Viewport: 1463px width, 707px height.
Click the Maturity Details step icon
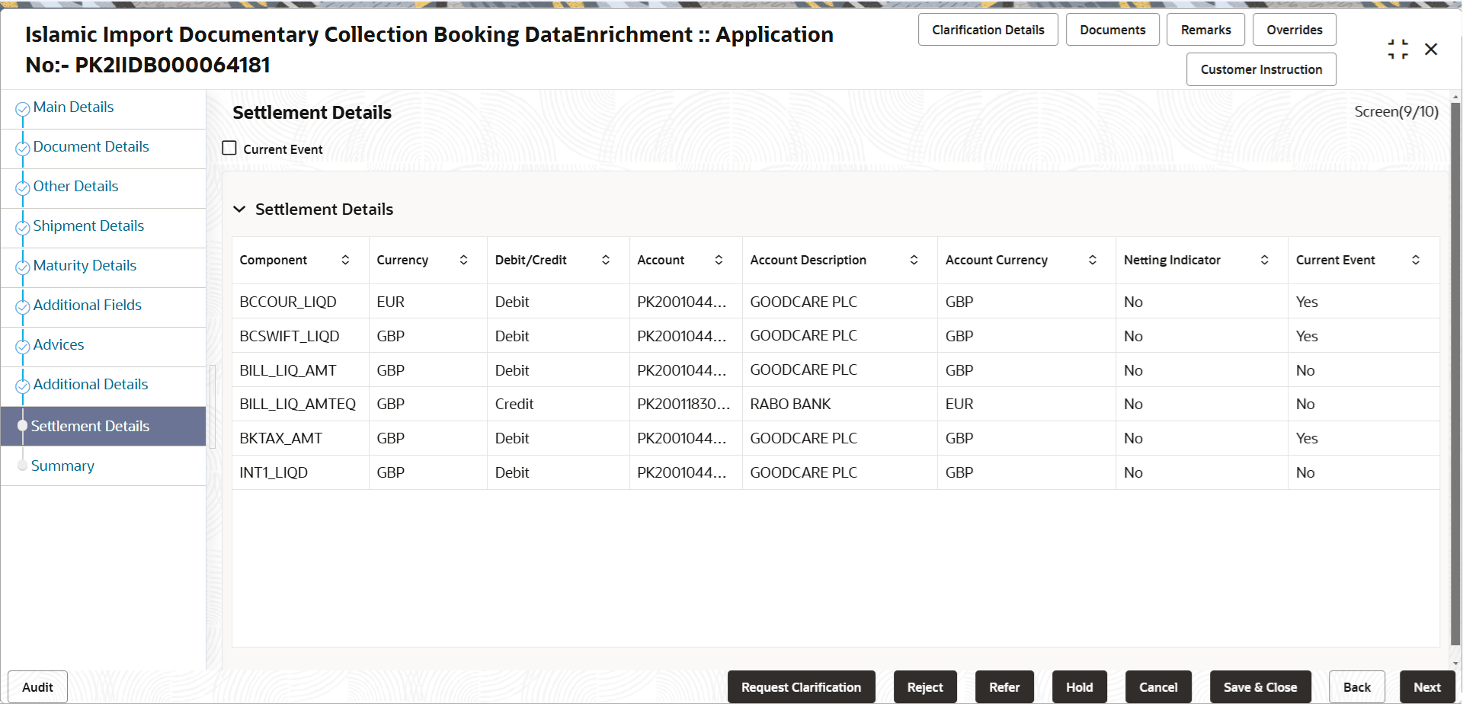[x=22, y=267]
